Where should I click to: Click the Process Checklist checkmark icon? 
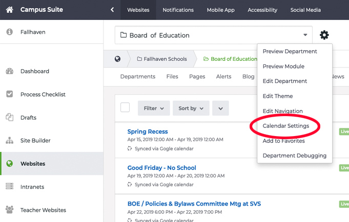pyautogui.click(x=9, y=94)
